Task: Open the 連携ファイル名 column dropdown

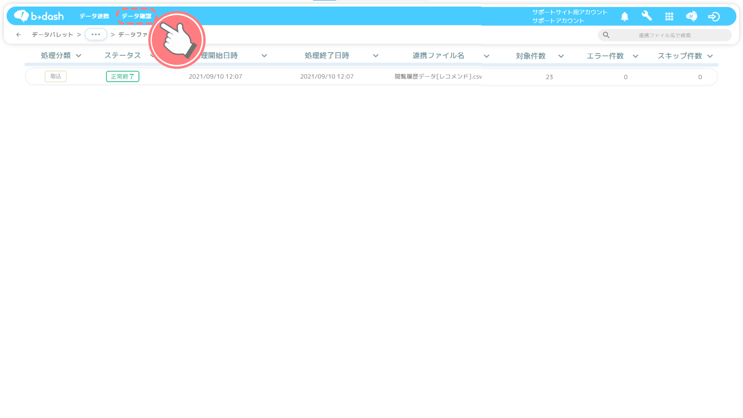Action: click(x=486, y=56)
